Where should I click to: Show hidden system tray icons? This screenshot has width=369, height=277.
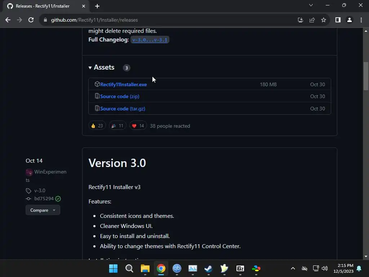(293, 268)
